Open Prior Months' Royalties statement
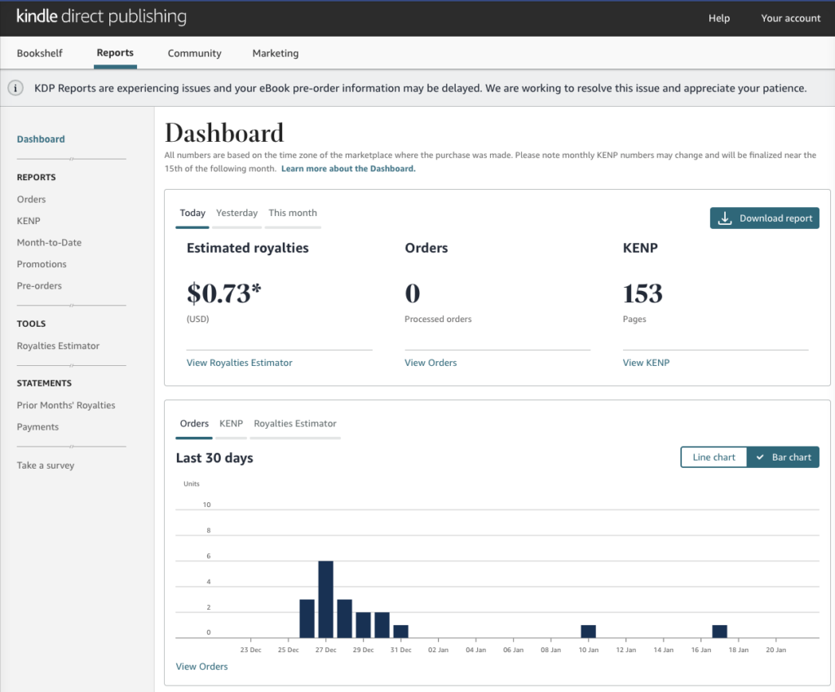Image resolution: width=835 pixels, height=692 pixels. click(x=66, y=405)
